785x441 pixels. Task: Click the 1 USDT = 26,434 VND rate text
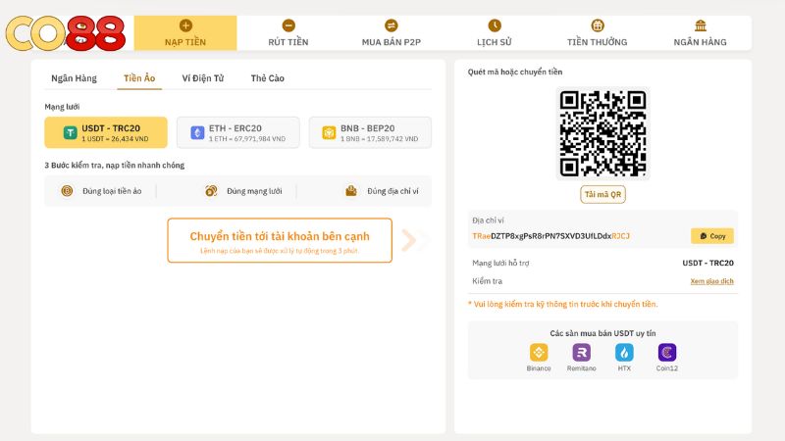click(115, 139)
